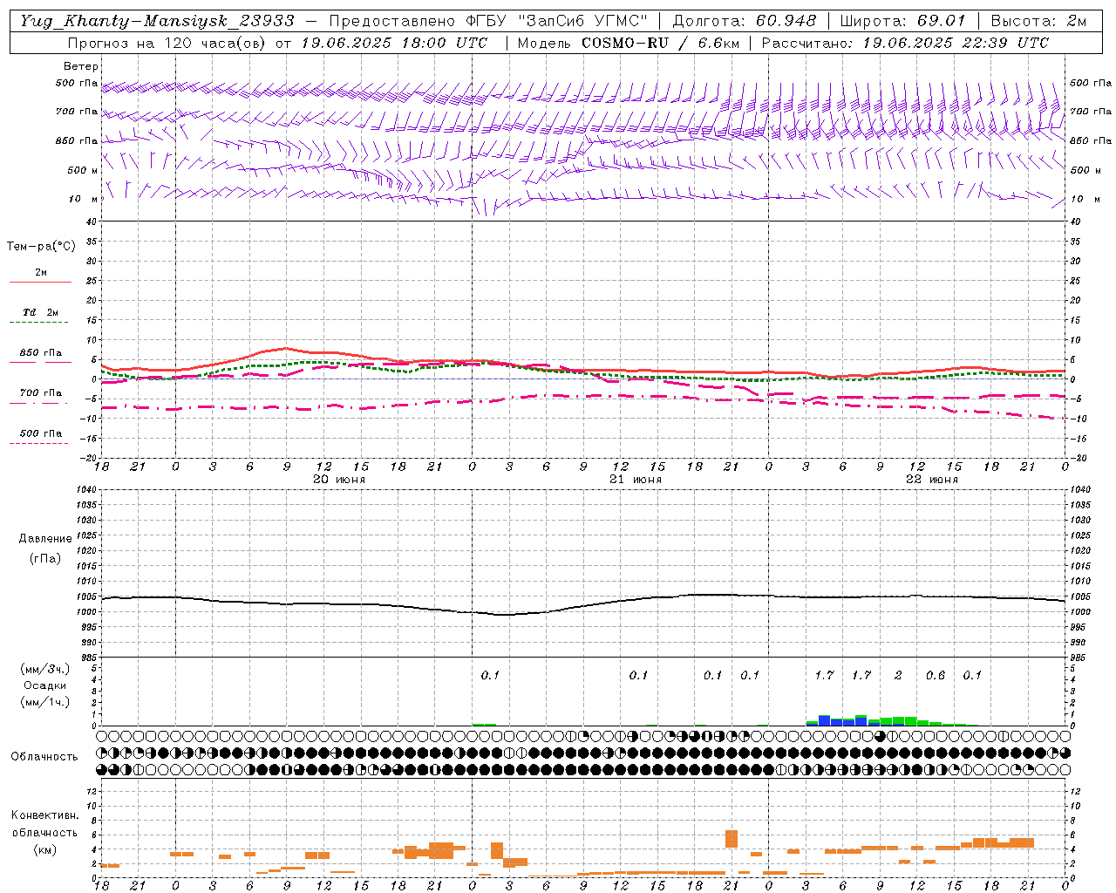Click the latitude value Широта: 69.01
This screenshot has width=1116, height=893.
[903, 21]
